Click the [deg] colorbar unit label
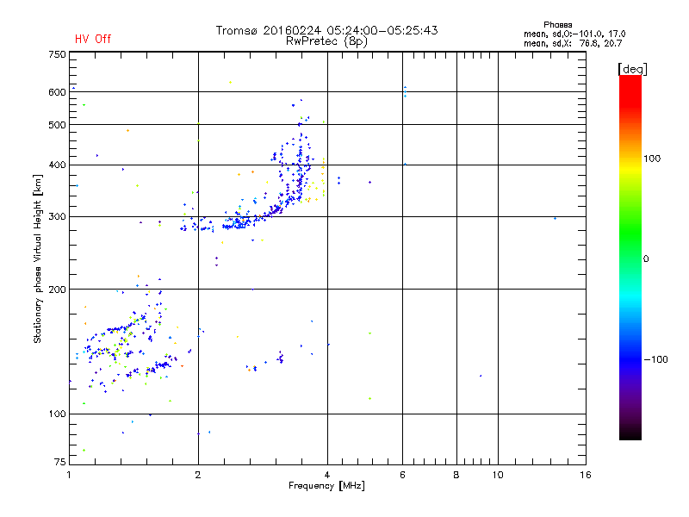Viewport: 689px width, 517px height. click(x=632, y=69)
